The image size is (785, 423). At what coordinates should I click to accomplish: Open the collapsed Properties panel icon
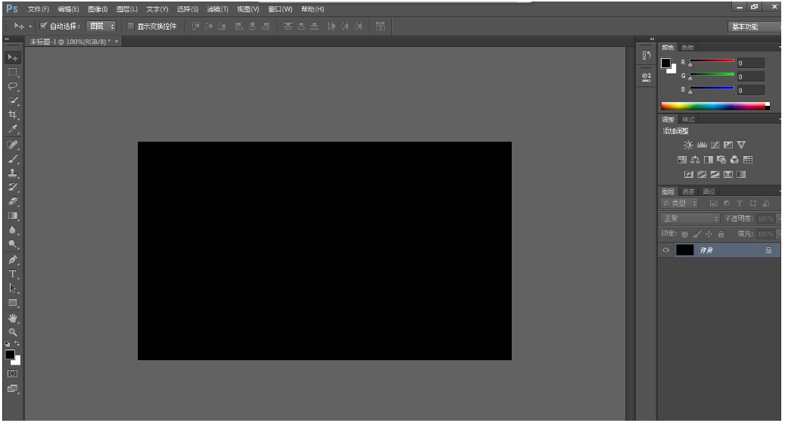click(x=646, y=77)
